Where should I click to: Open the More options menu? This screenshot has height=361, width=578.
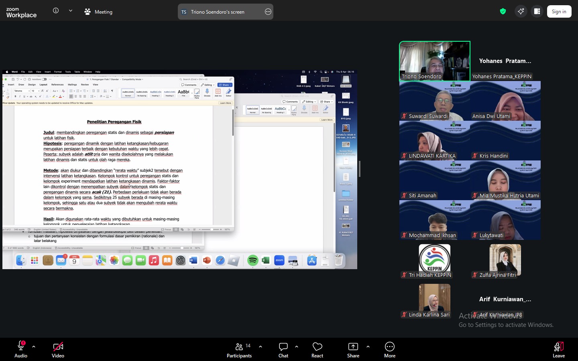tap(389, 349)
